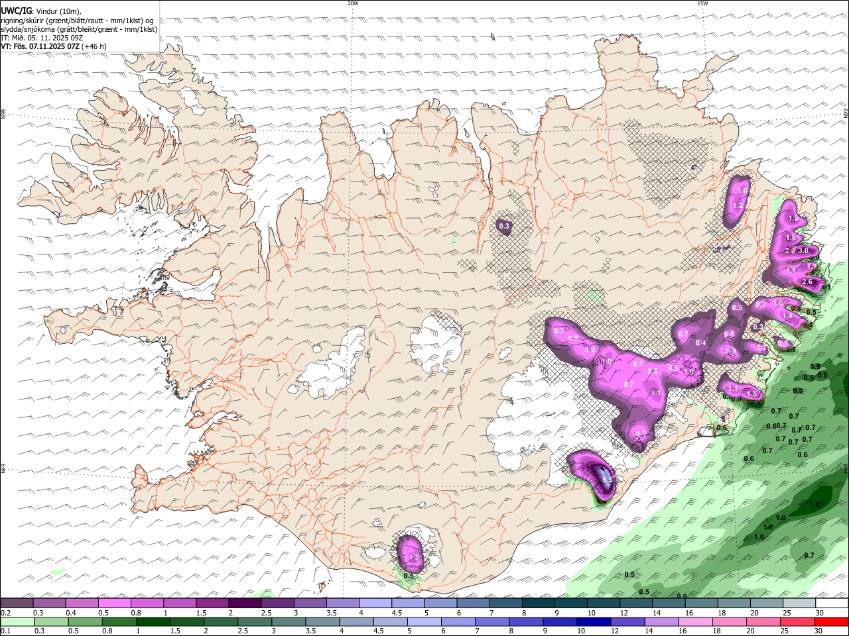The width and height of the screenshot is (849, 636).
Task: Click the '(+46 h)' forecast offset
Action: click(x=95, y=46)
